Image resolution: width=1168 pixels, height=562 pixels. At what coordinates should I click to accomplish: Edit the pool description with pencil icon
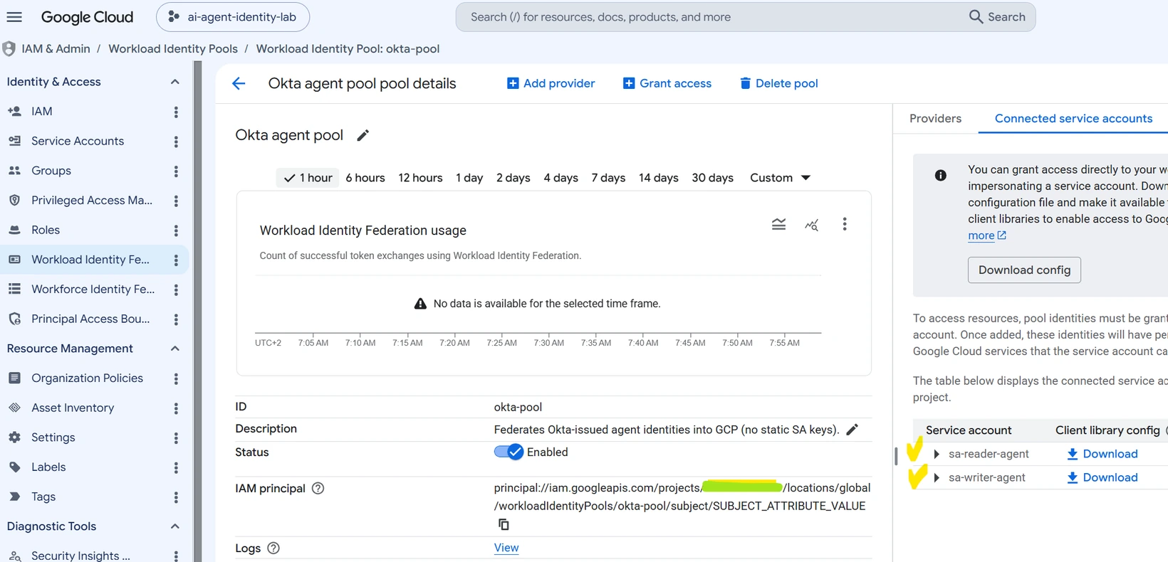click(852, 429)
